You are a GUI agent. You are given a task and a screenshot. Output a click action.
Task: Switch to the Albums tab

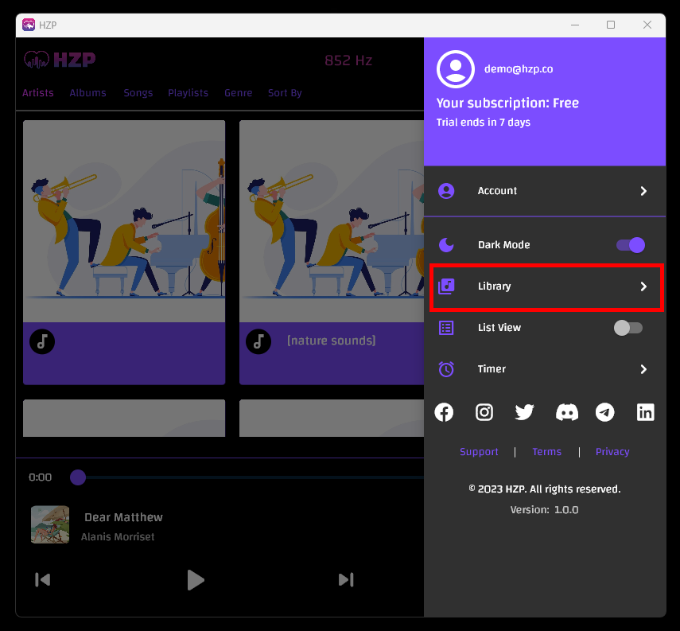[x=87, y=93]
